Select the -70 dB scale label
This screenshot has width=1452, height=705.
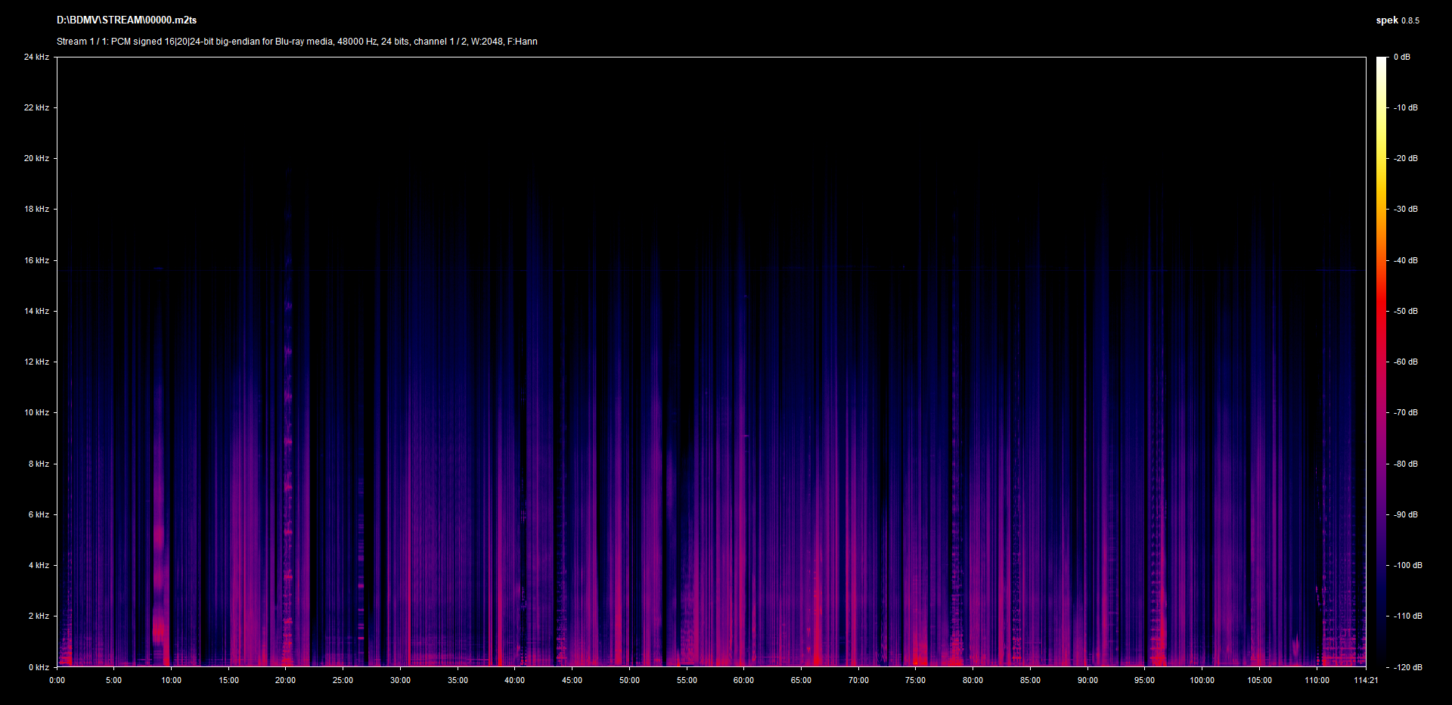click(x=1405, y=412)
